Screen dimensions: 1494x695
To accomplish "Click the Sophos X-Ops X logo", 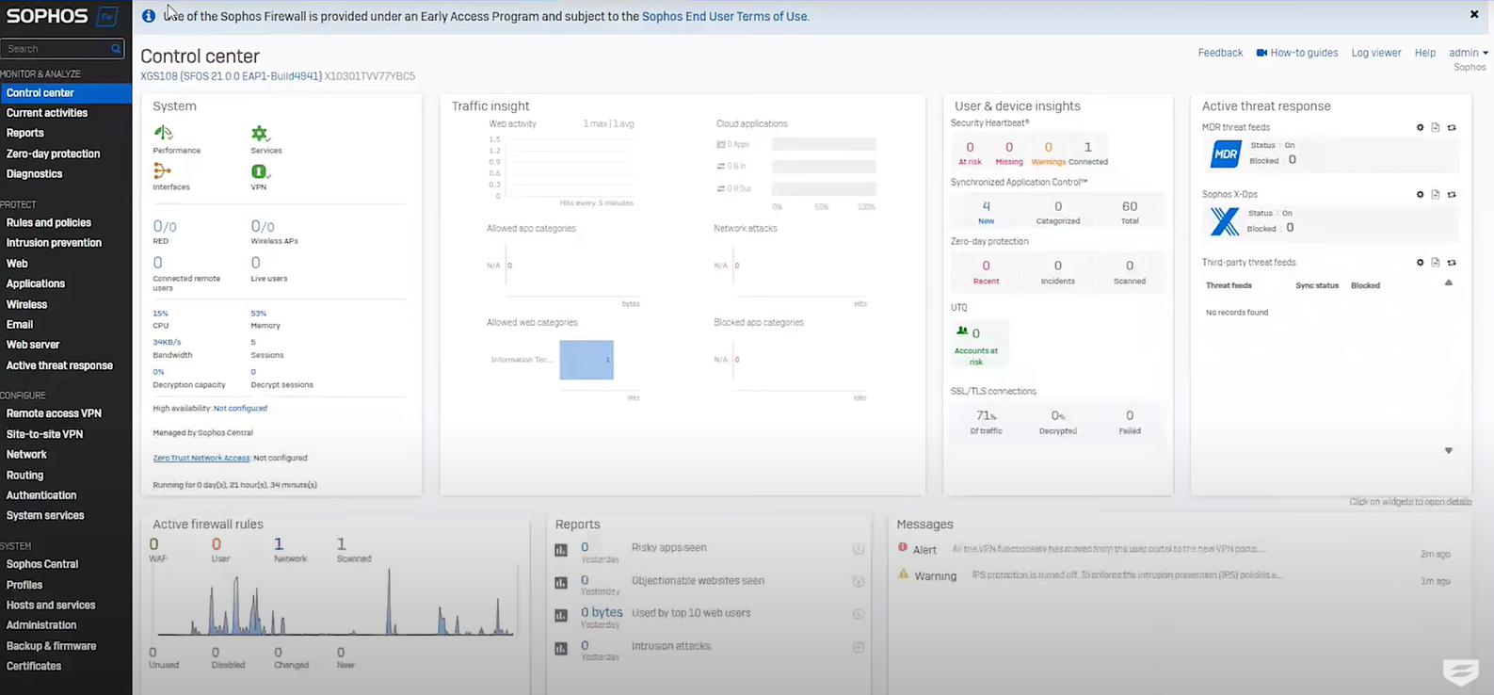I will click(x=1225, y=221).
